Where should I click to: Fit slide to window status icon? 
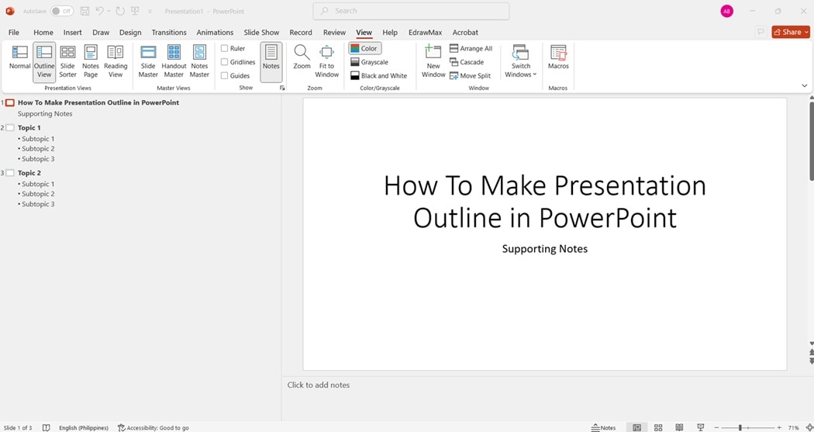tap(809, 428)
